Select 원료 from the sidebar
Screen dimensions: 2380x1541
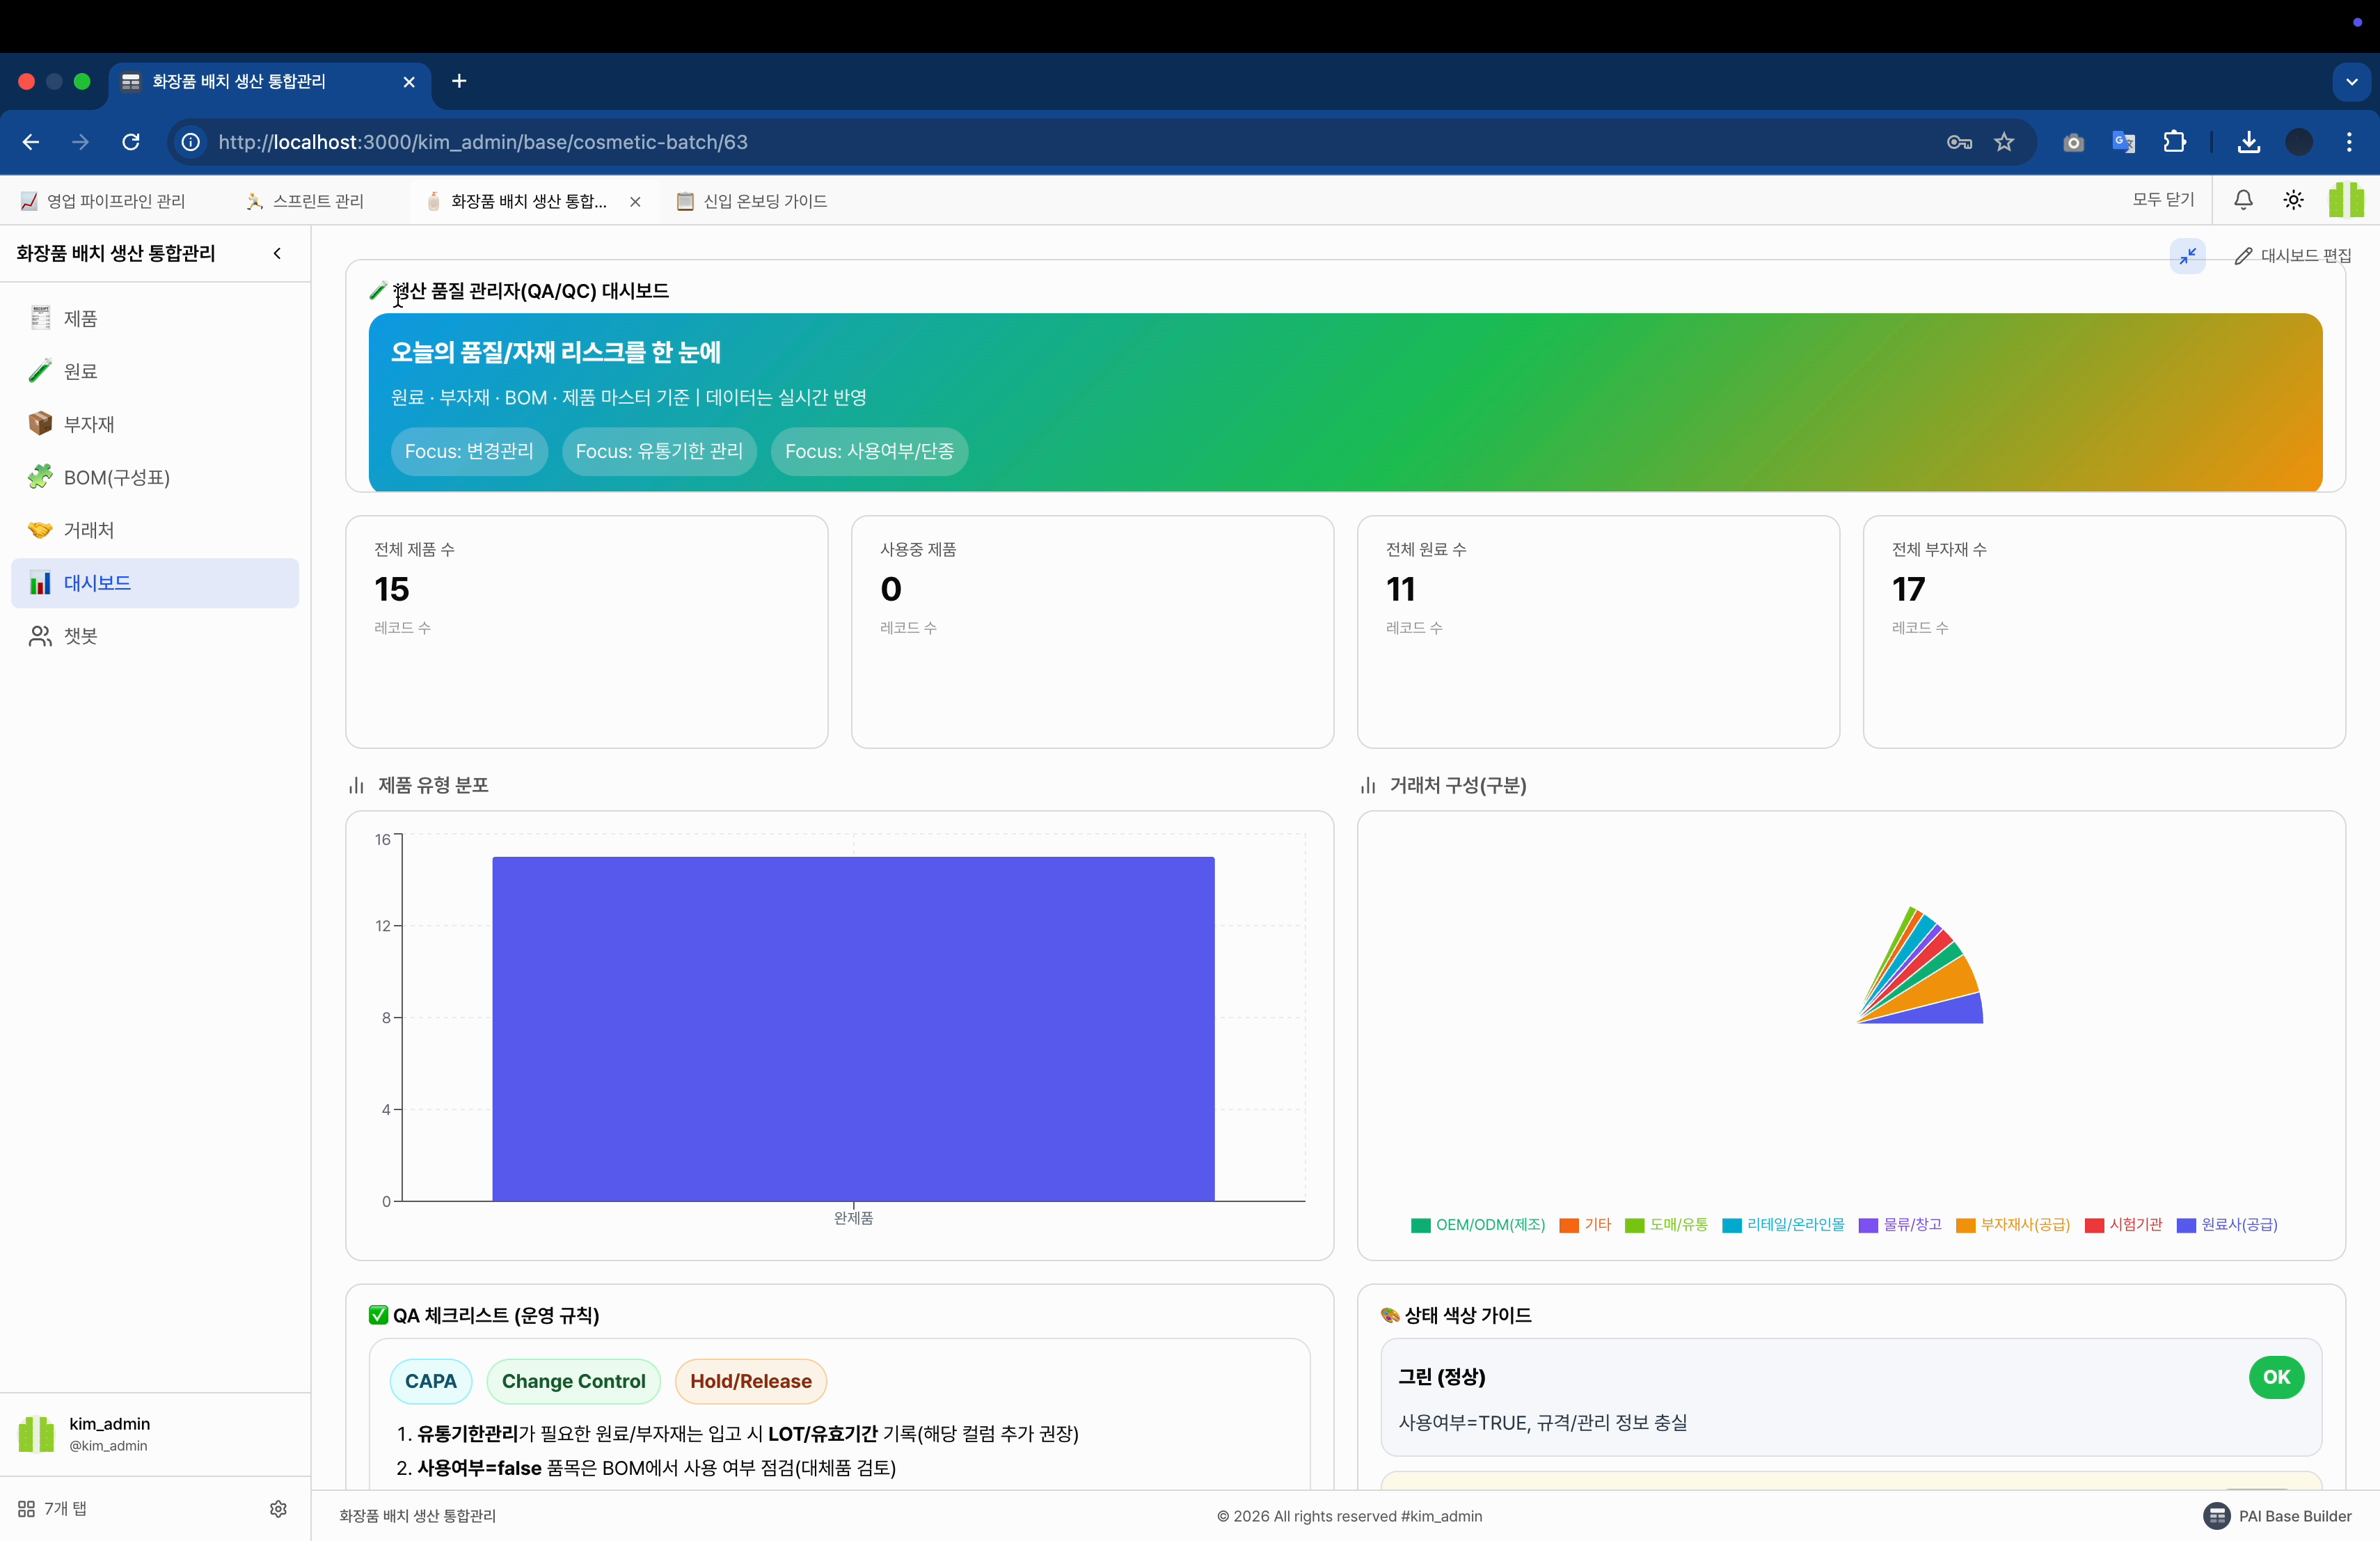(x=79, y=371)
